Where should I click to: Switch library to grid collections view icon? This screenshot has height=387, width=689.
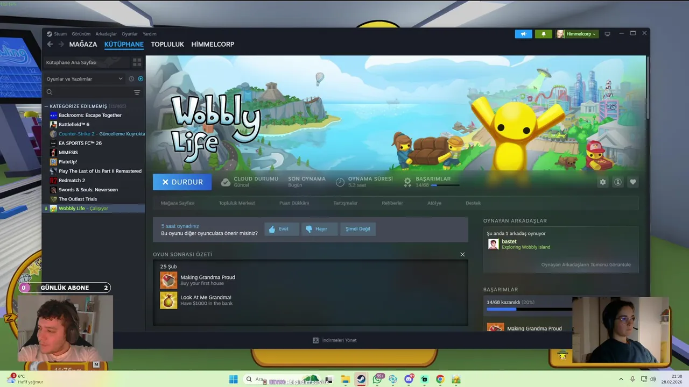137,62
